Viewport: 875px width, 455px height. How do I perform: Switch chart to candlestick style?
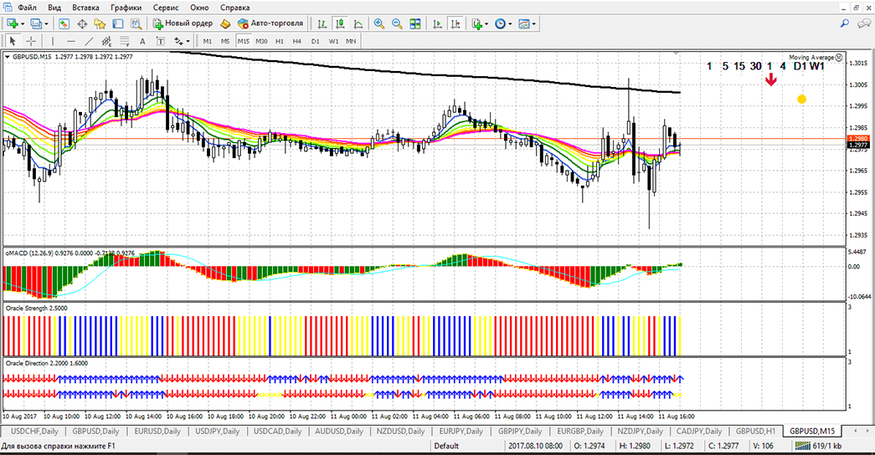[x=340, y=23]
